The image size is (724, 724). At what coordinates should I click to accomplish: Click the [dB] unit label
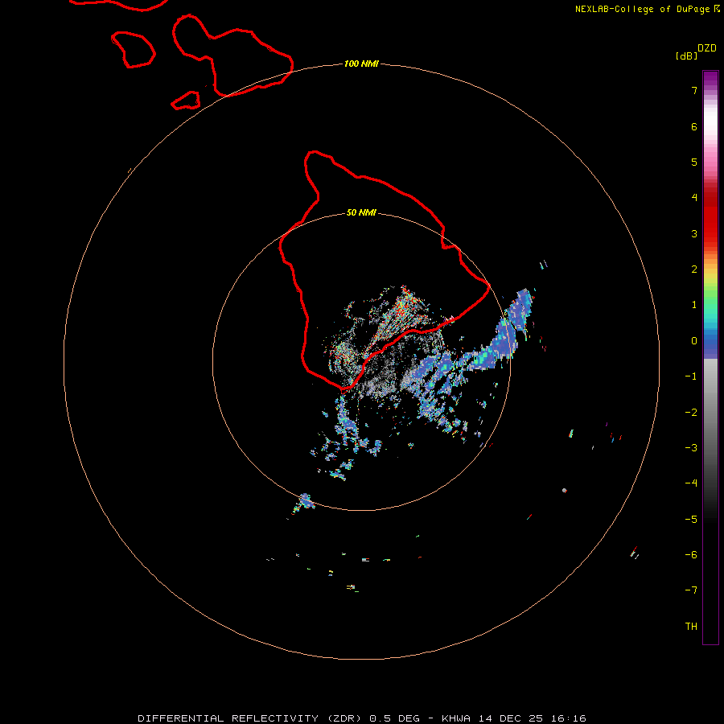[686, 56]
